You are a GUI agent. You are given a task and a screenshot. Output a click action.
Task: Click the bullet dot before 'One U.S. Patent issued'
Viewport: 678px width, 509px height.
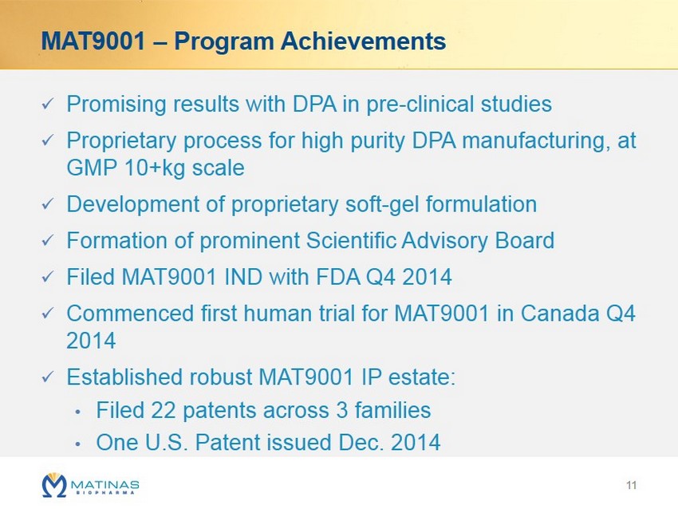click(77, 444)
